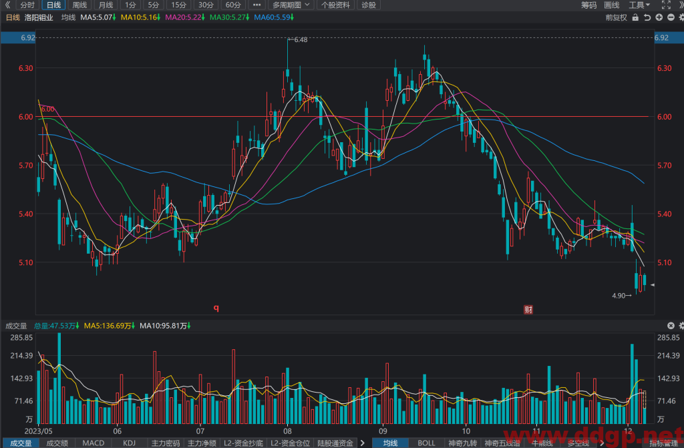Open the 工具 tools dropdown
Image resolution: width=684 pixels, height=448 pixels.
tap(639, 5)
